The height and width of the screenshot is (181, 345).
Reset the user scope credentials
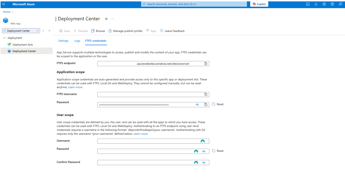tap(218, 151)
